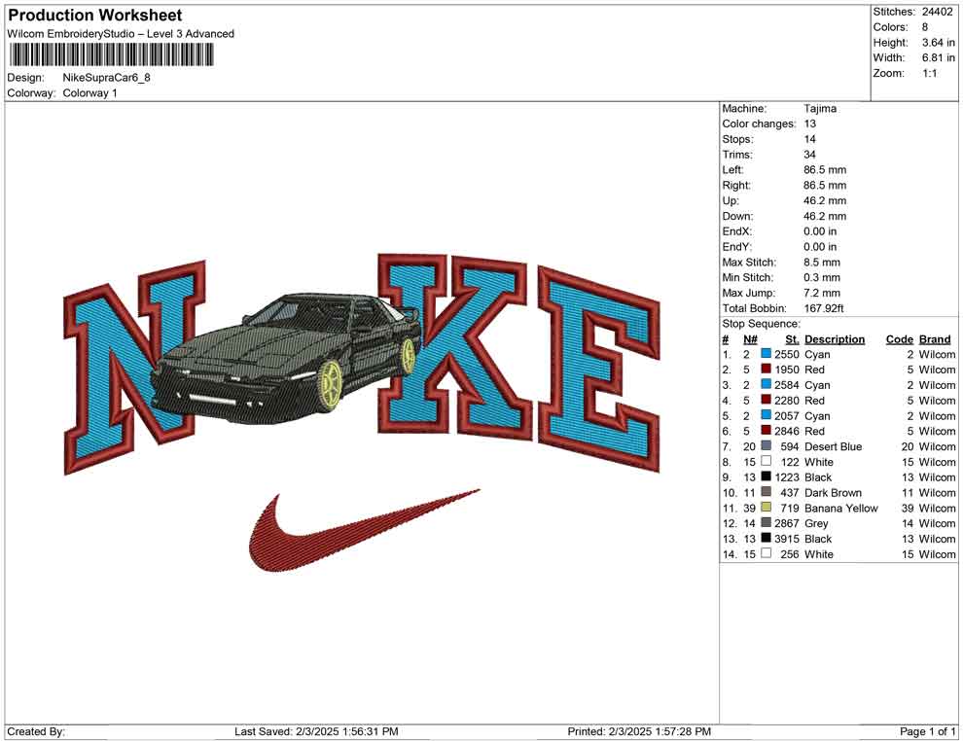Click the Banana Yellow thread swatch
The image size is (963, 741).
pos(766,508)
